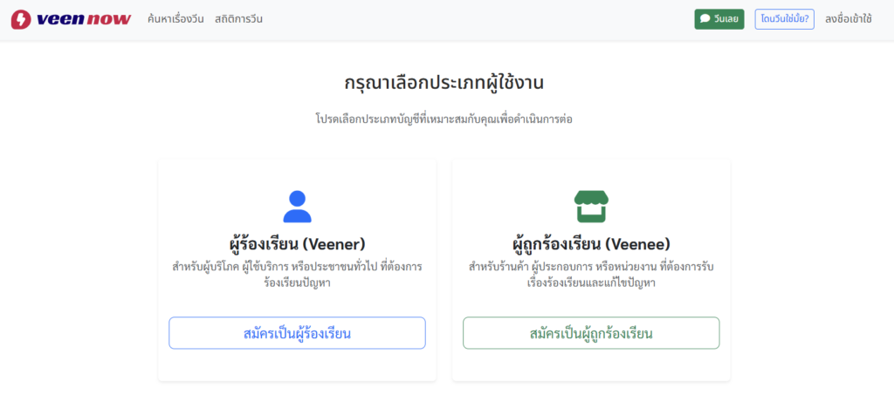Select the ผู้ร้องเรียน (Veener) heading
The image size is (894, 395).
point(297,243)
